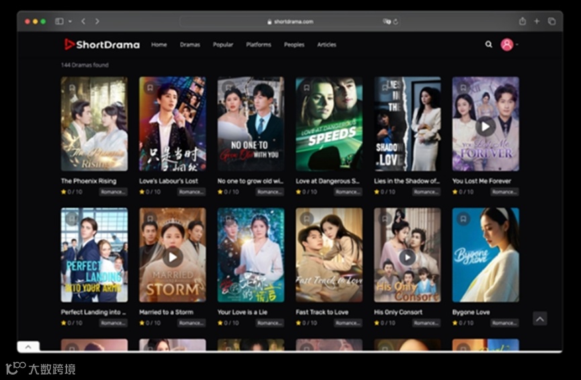
Task: Bookmark Married to a Storm drama
Action: click(x=150, y=219)
